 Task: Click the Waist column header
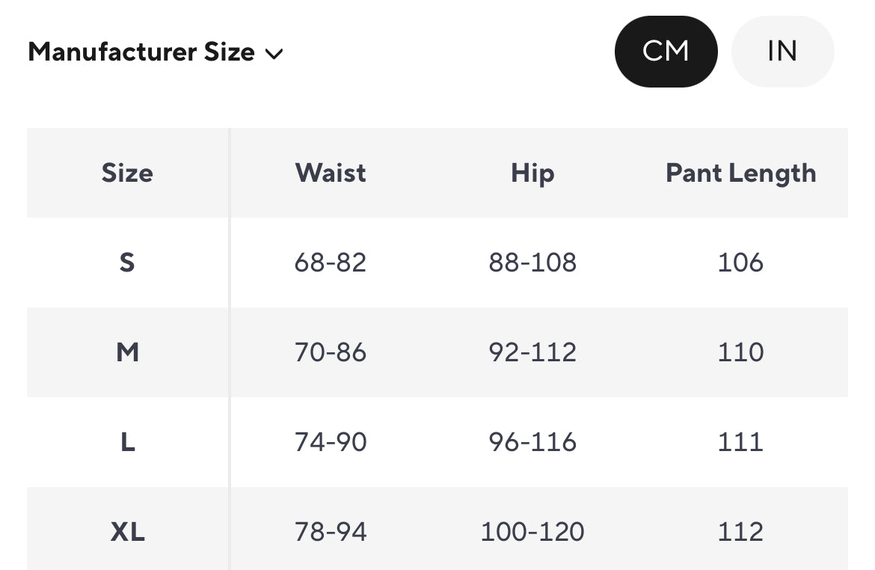point(331,173)
